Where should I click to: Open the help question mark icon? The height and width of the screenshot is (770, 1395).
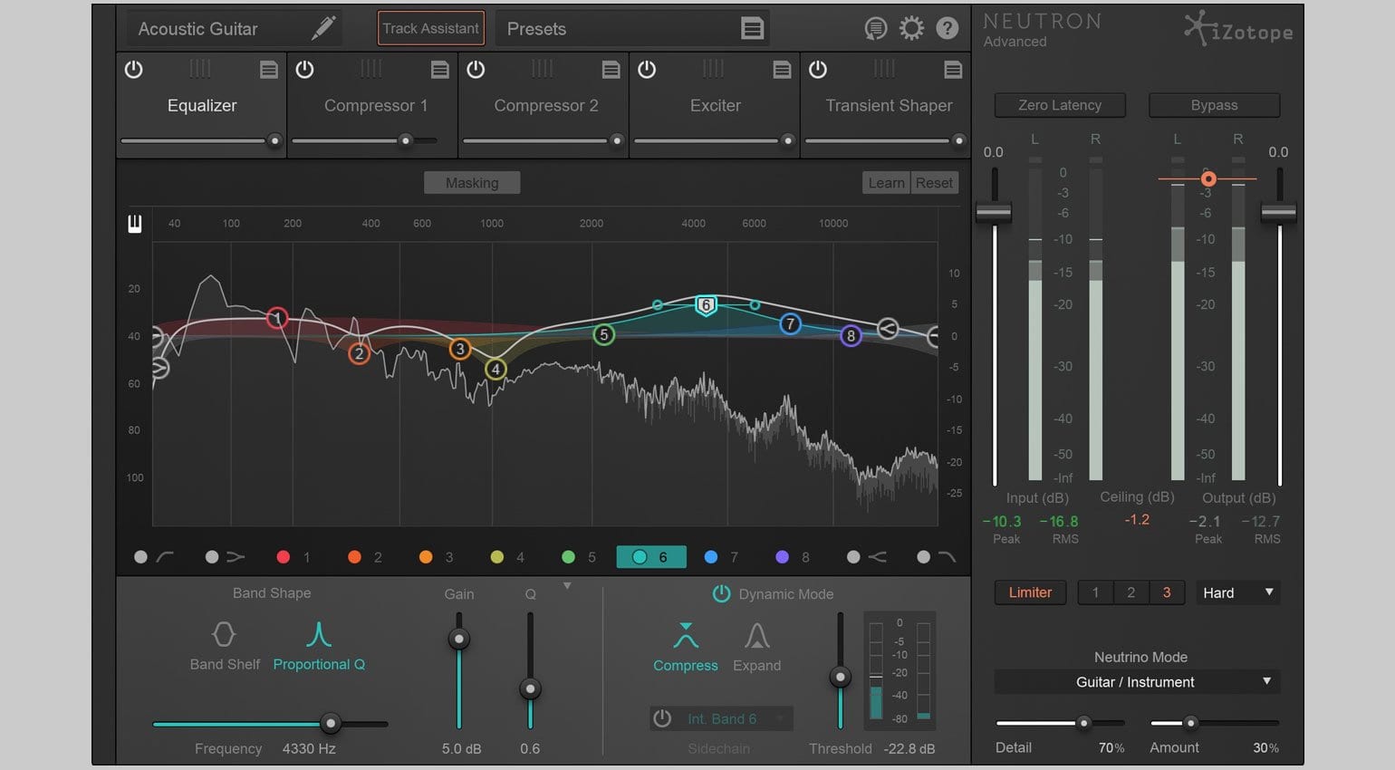pyautogui.click(x=948, y=29)
